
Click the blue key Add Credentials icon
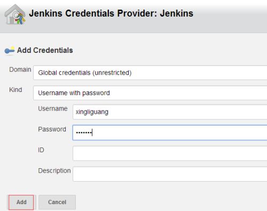[10, 51]
